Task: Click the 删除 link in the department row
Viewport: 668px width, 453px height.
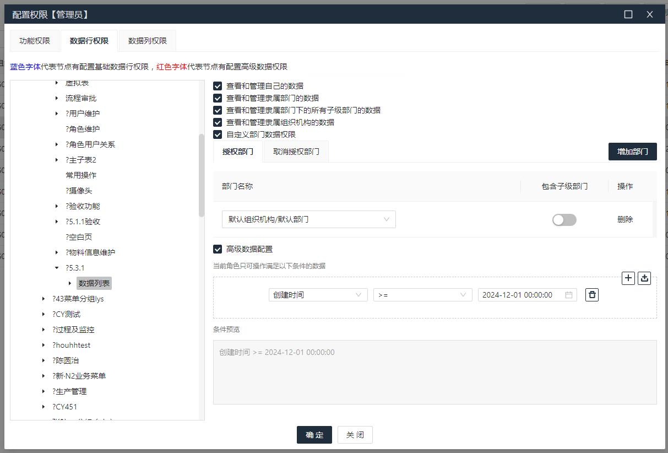Action: [624, 219]
